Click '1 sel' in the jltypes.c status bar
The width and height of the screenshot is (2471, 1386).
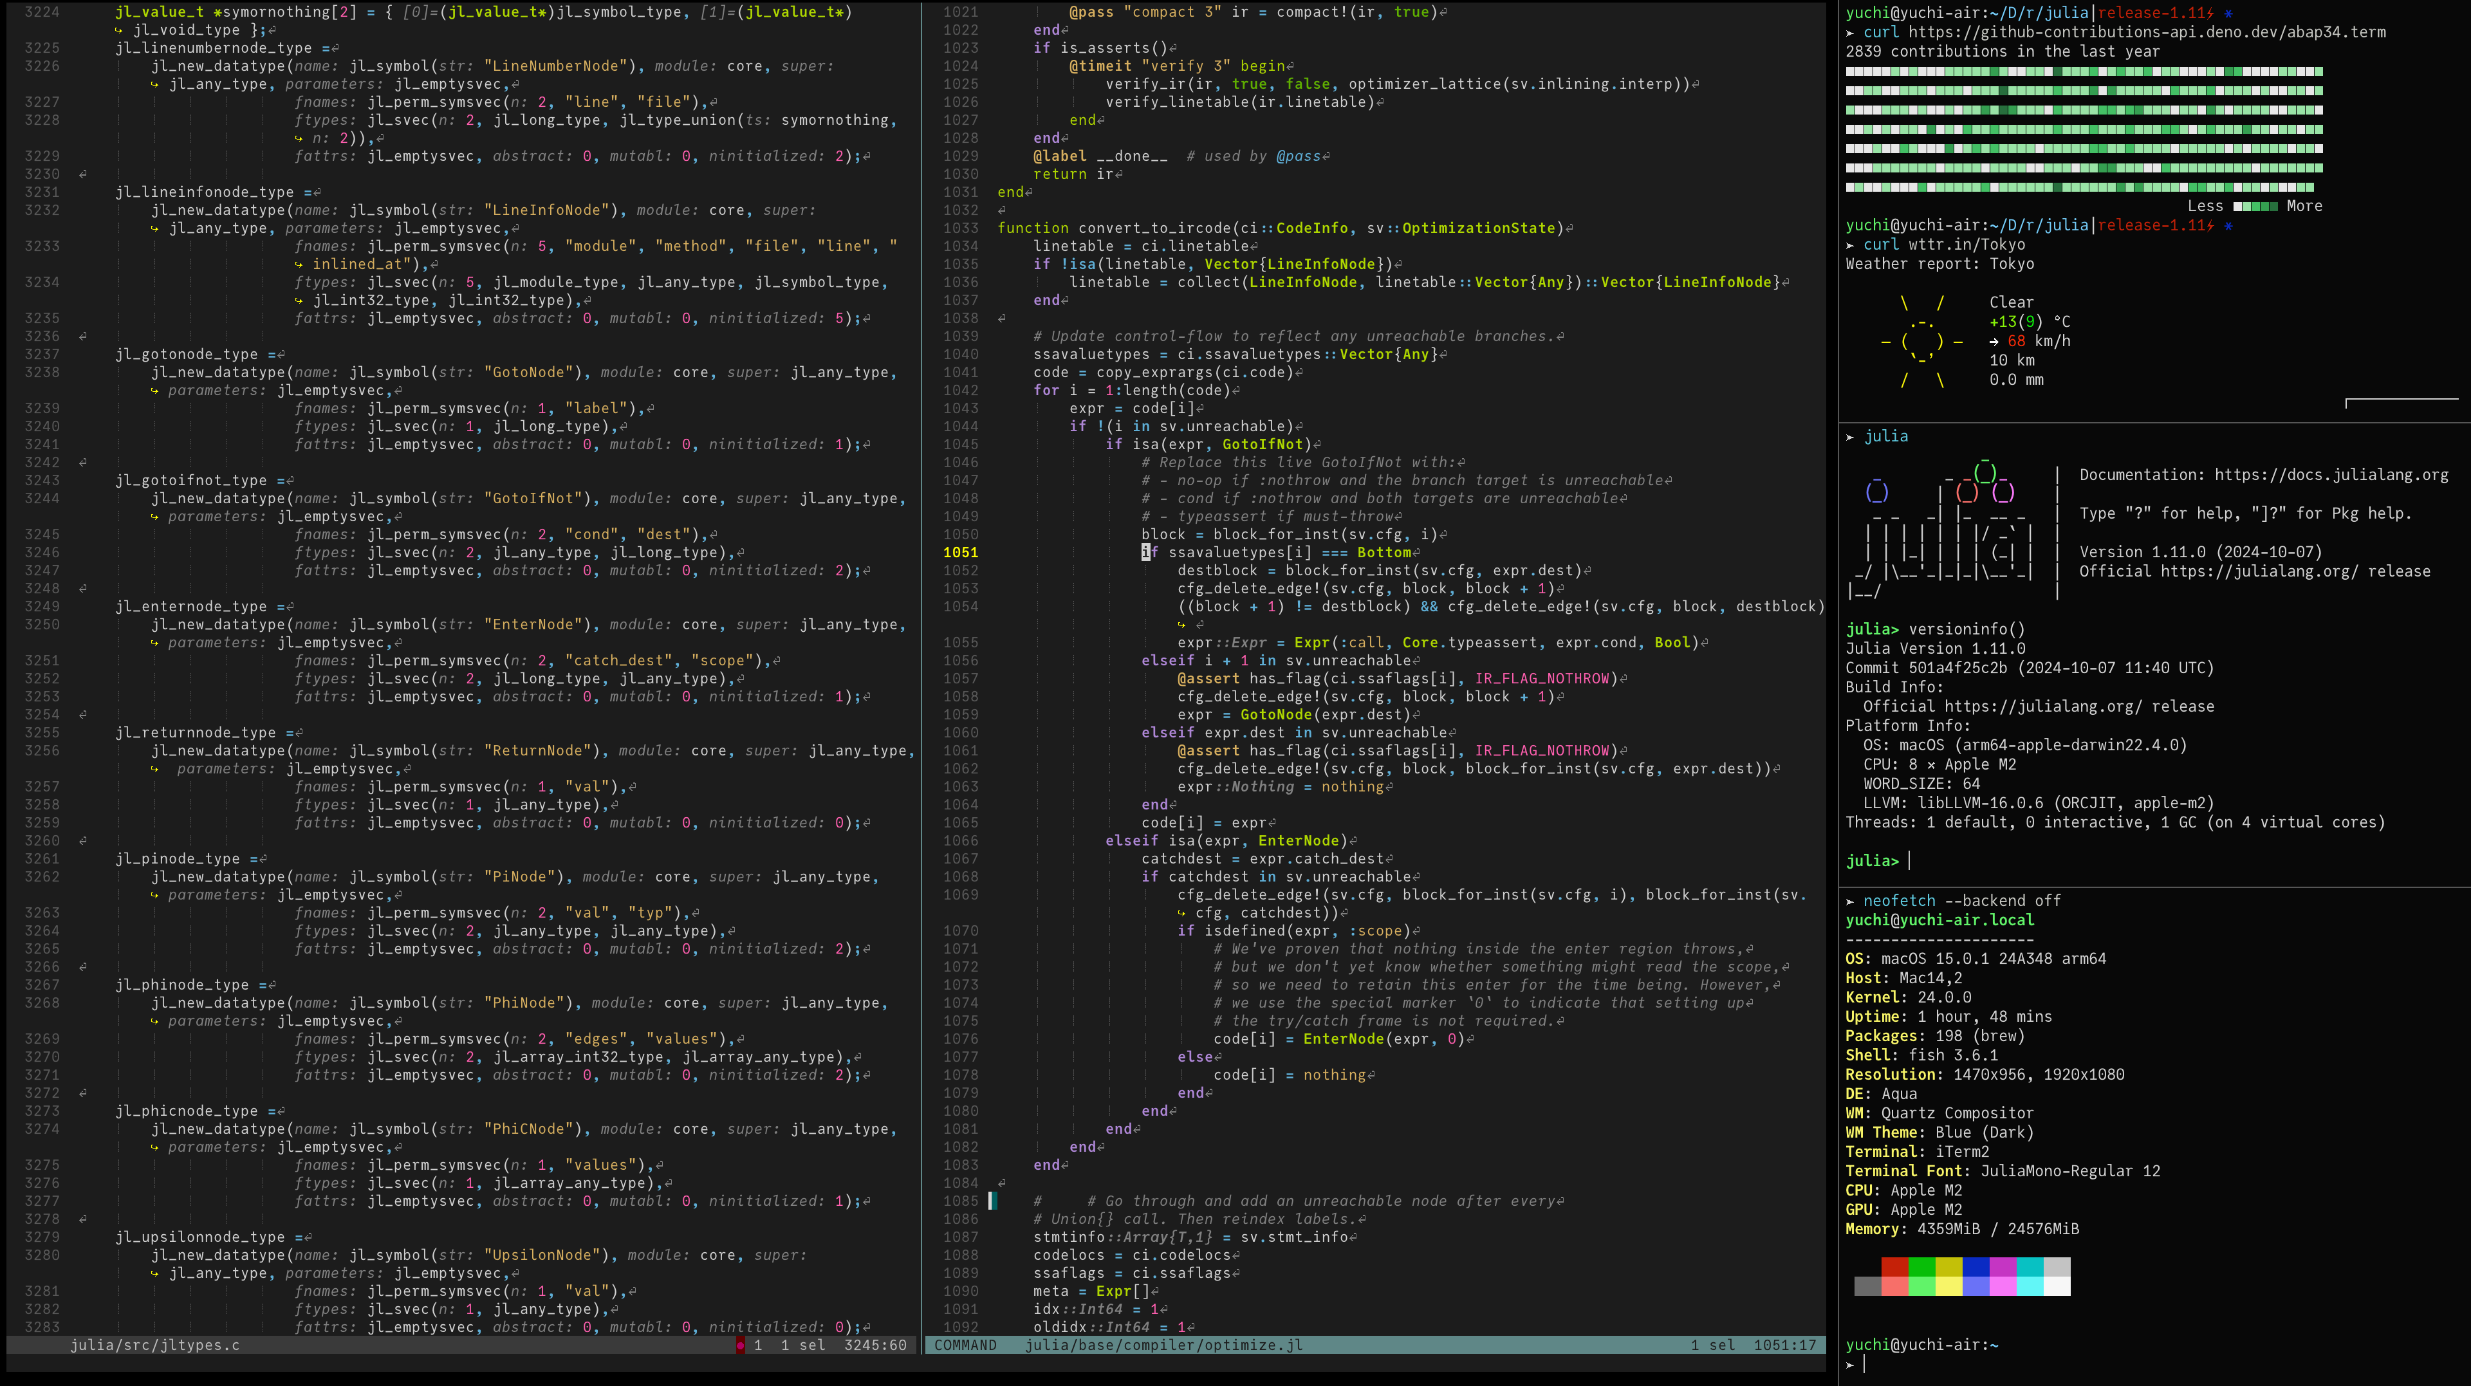click(803, 1345)
